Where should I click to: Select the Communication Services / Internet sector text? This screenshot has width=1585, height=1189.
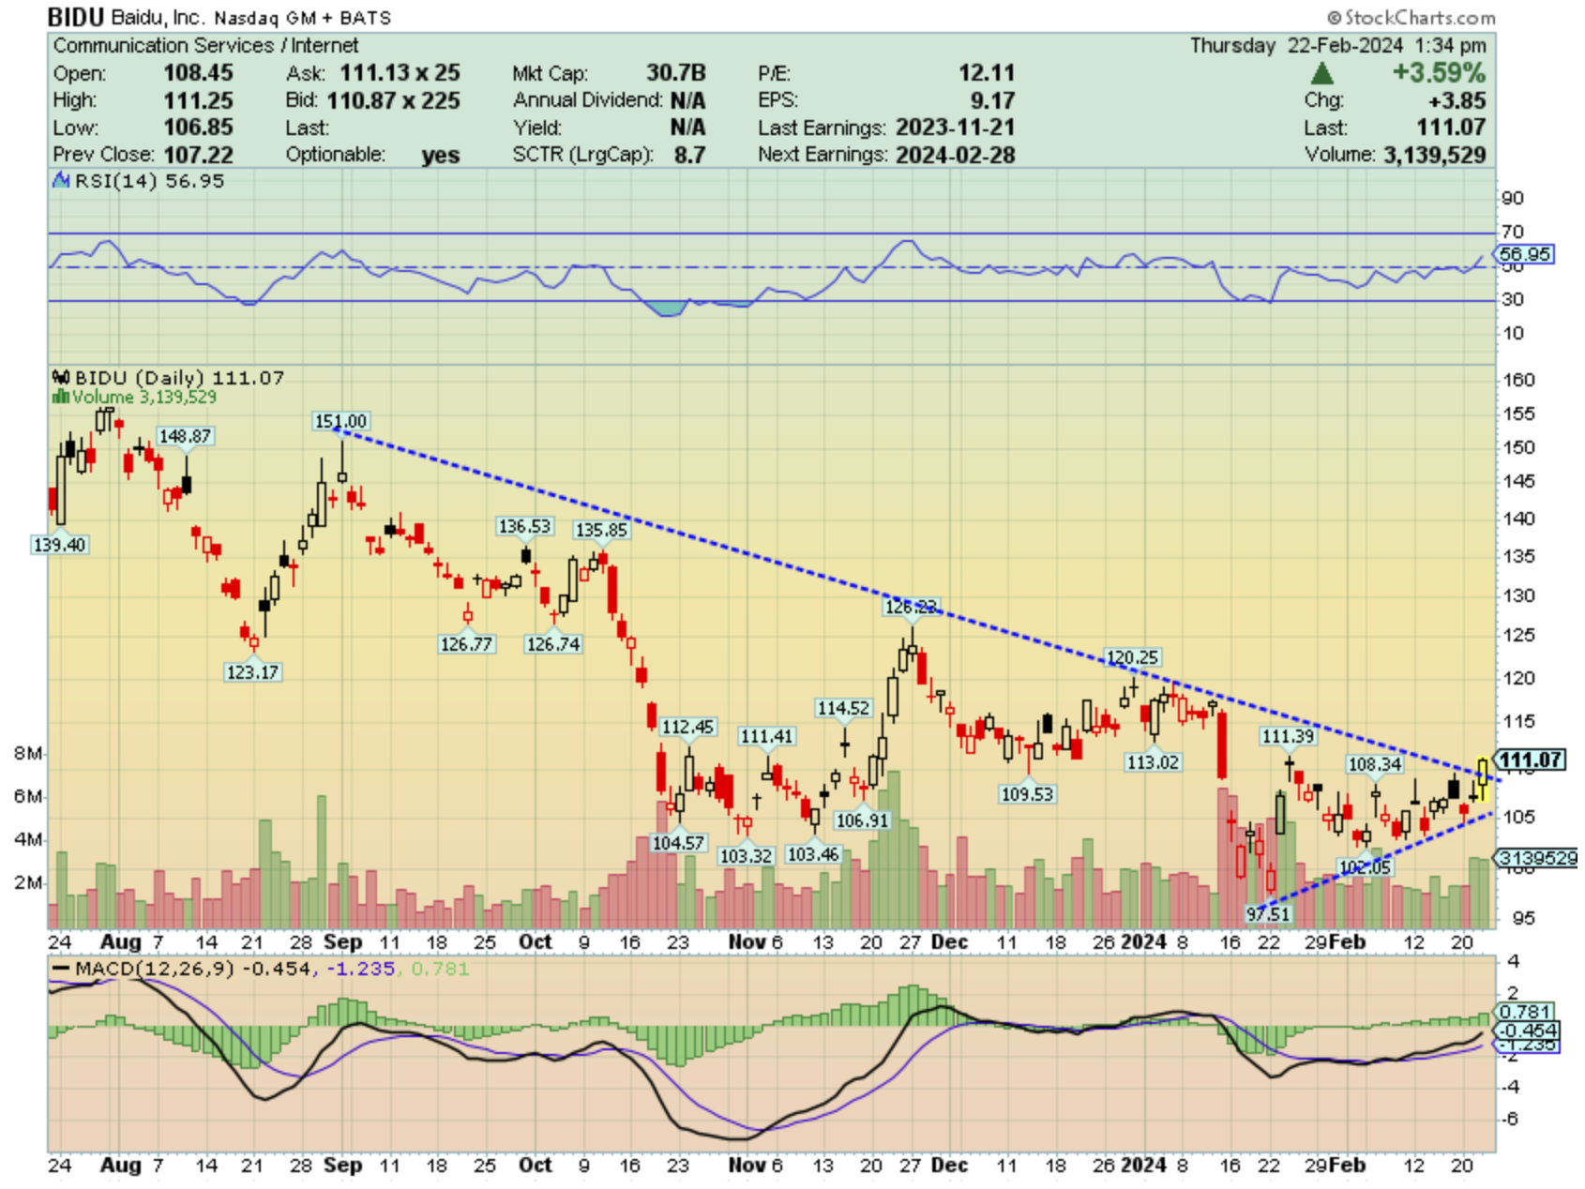point(205,45)
